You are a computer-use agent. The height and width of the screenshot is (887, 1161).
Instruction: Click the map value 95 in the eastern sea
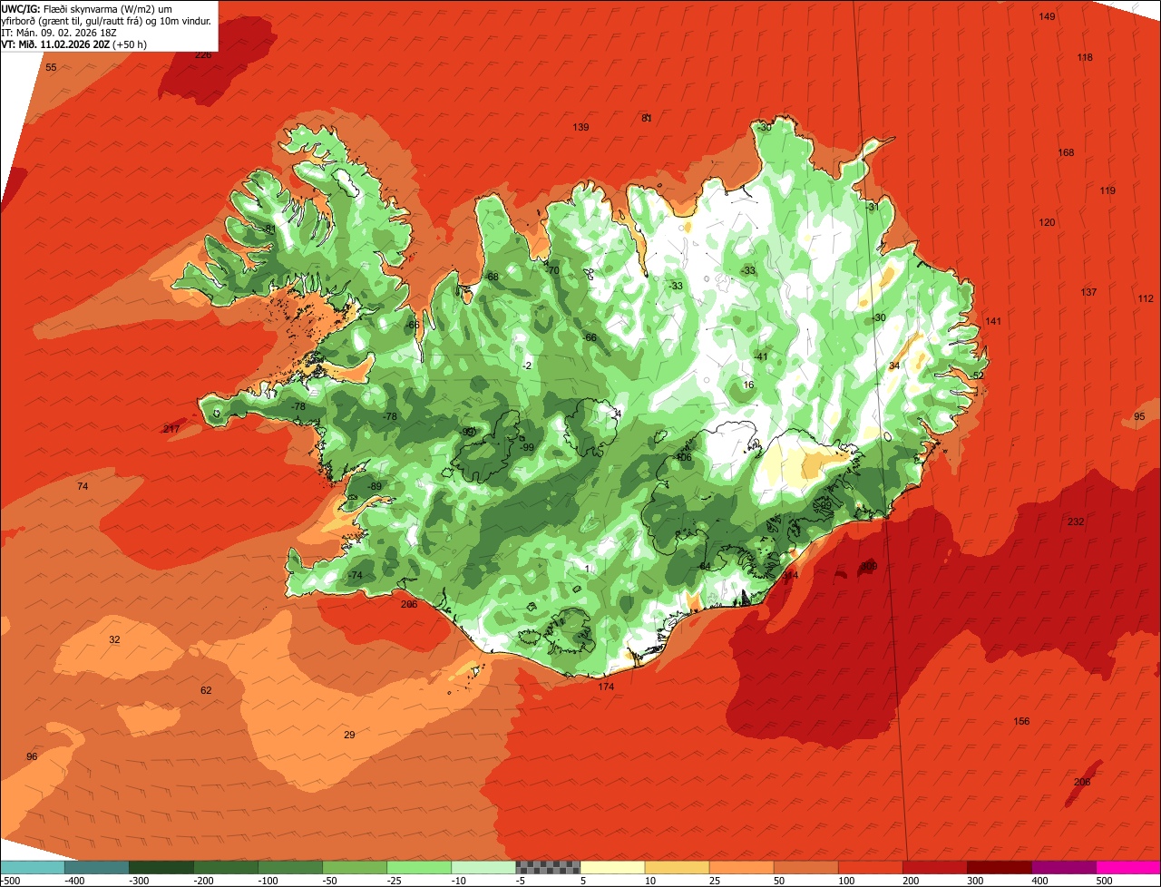tap(1139, 417)
